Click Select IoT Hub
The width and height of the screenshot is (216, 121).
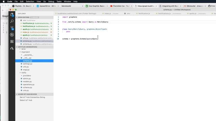tap(26, 100)
